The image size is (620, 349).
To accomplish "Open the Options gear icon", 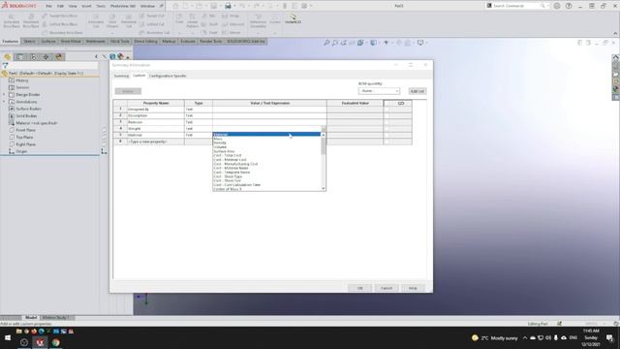I will (x=304, y=6).
